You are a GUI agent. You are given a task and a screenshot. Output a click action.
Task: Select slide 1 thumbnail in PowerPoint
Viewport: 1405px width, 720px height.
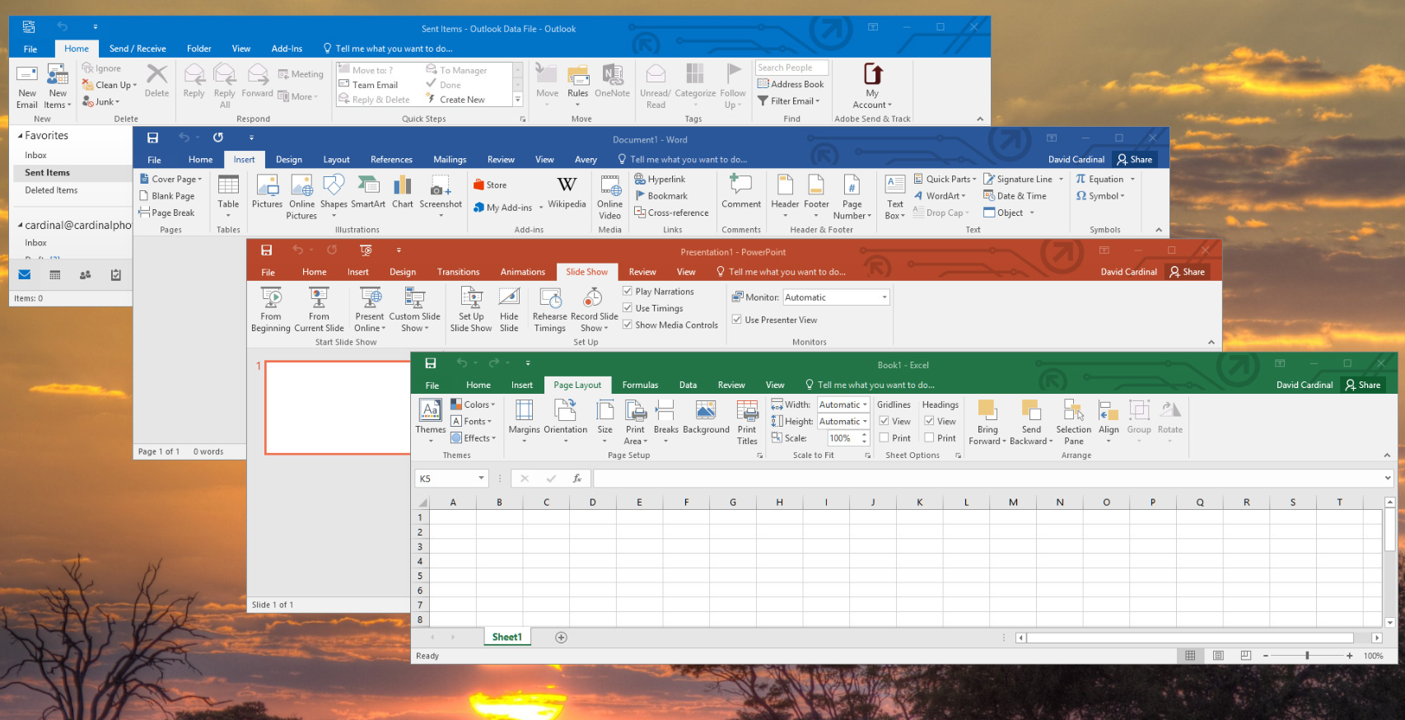point(338,408)
